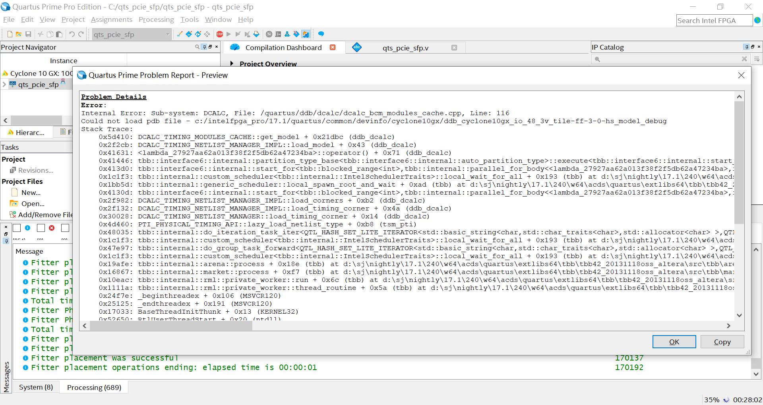The width and height of the screenshot is (763, 405).
Task: Clear the IP Catalog search with X
Action: point(744,59)
